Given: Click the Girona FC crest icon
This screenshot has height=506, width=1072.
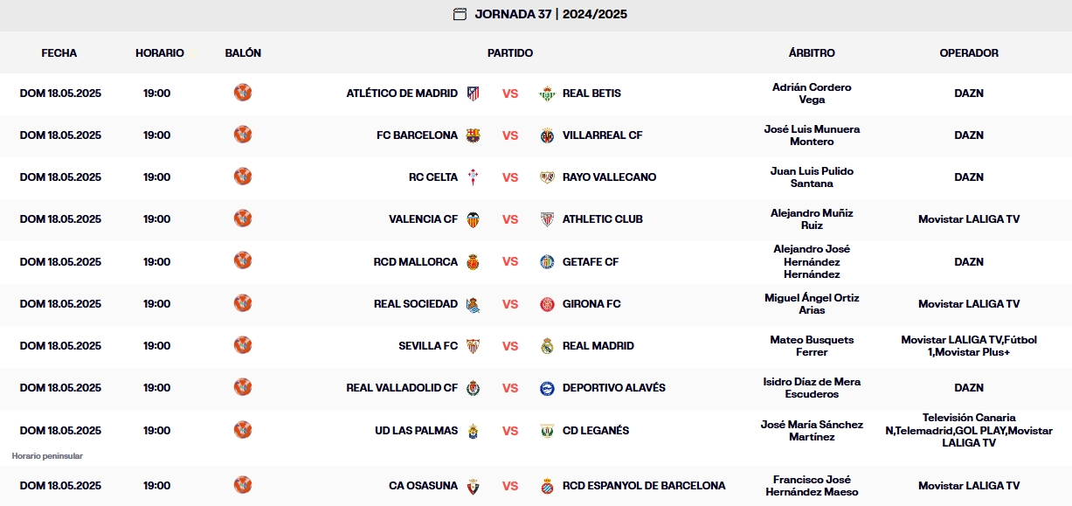Looking at the screenshot, I should 548,304.
